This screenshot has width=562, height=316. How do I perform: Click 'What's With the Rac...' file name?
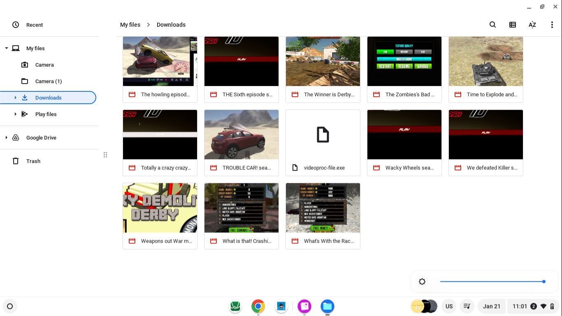pos(329,241)
